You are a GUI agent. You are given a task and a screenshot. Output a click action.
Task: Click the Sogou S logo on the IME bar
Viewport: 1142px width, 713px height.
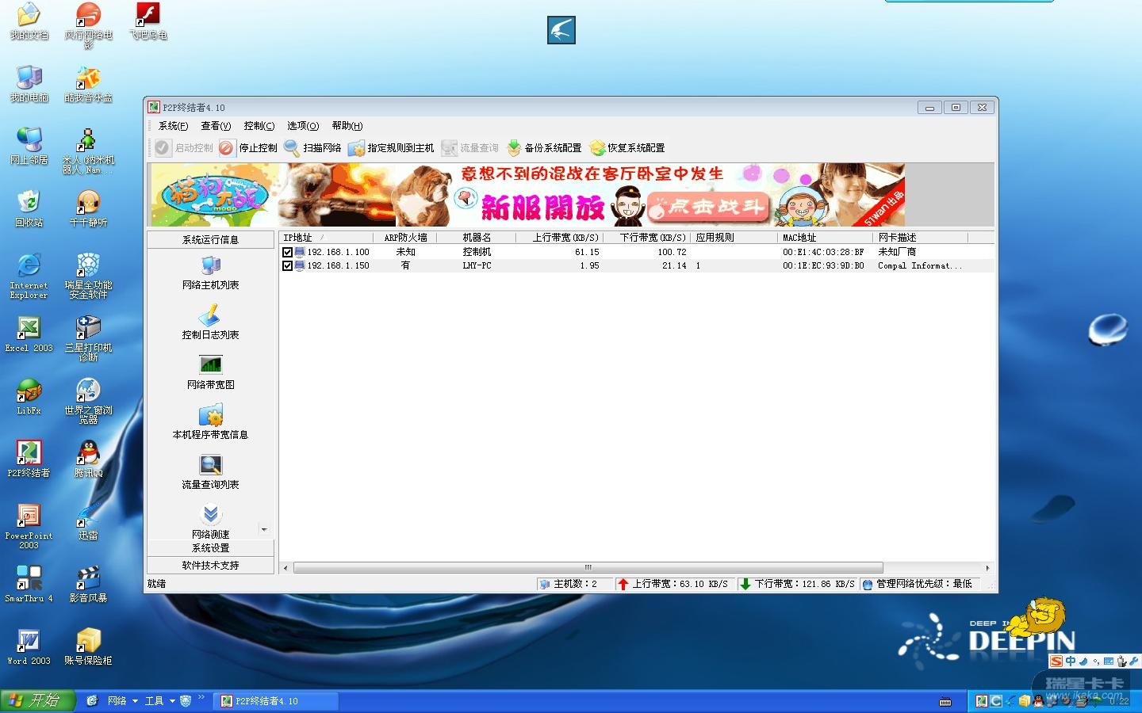click(1056, 662)
